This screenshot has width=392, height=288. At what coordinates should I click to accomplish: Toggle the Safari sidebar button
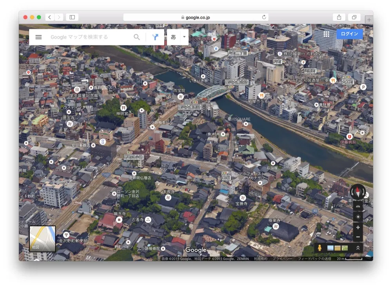point(72,17)
